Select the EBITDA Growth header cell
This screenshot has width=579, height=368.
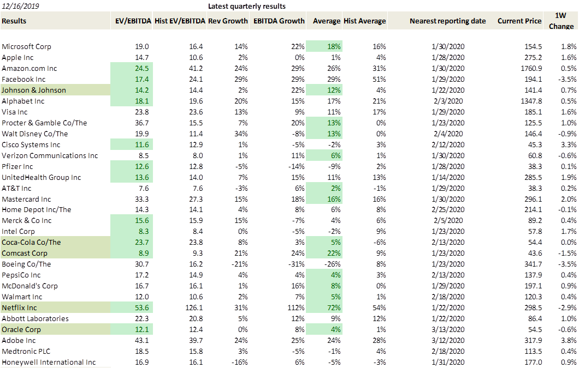click(279, 21)
